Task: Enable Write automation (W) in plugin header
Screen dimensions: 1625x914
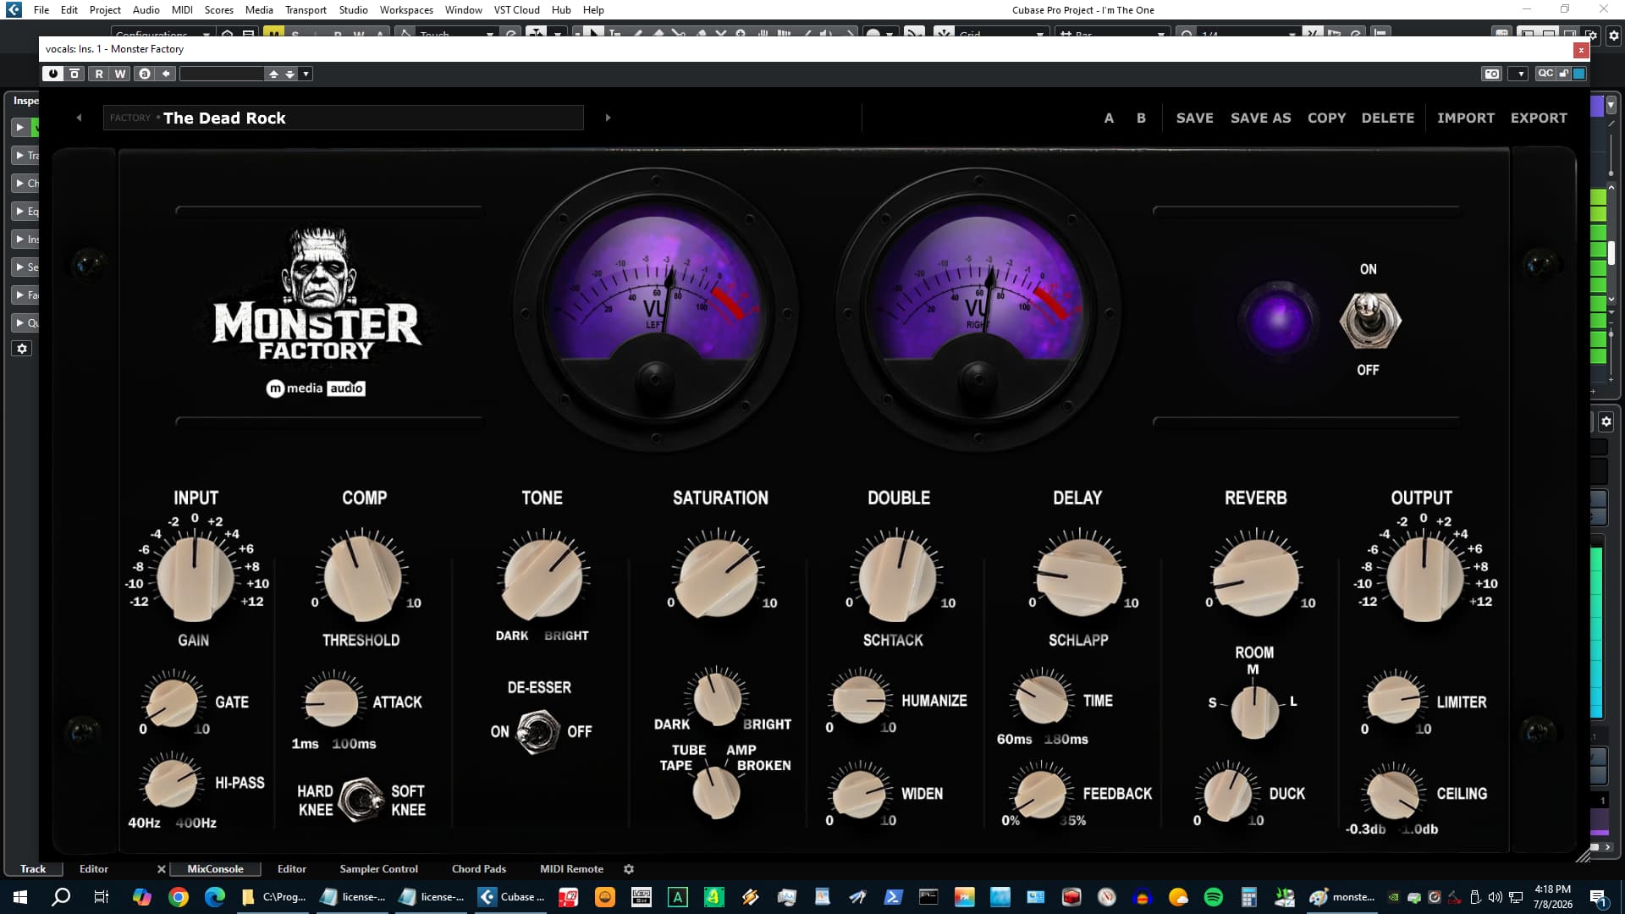Action: 120,74
